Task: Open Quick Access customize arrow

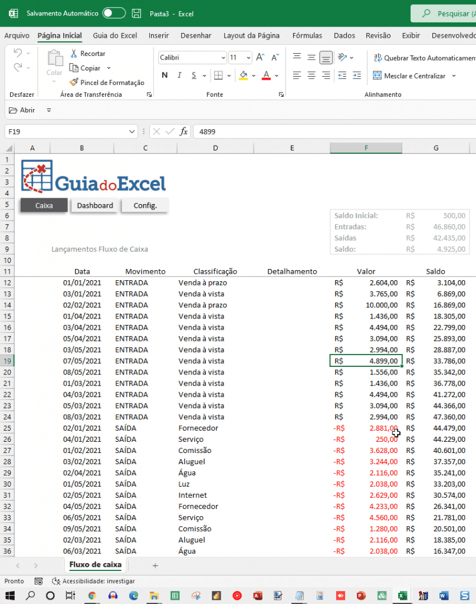Action: coord(49,110)
